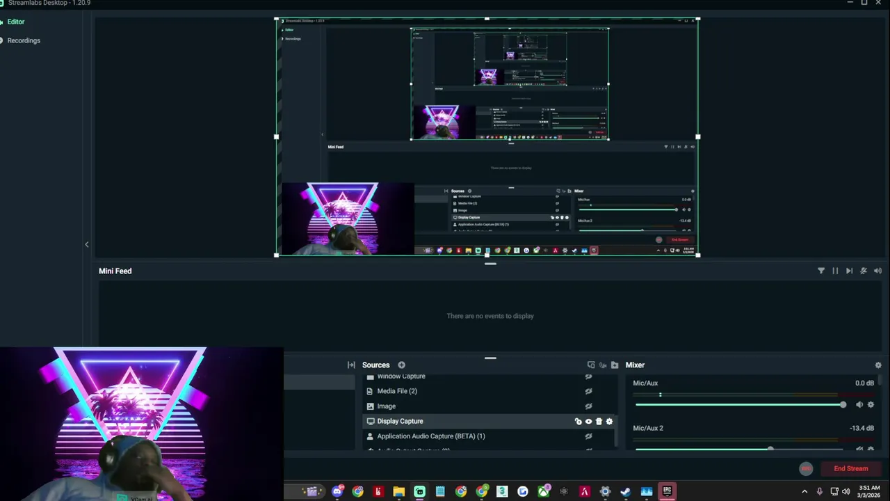Filter events in the Mini Feed
Viewport: 890px width, 501px height.
click(821, 271)
